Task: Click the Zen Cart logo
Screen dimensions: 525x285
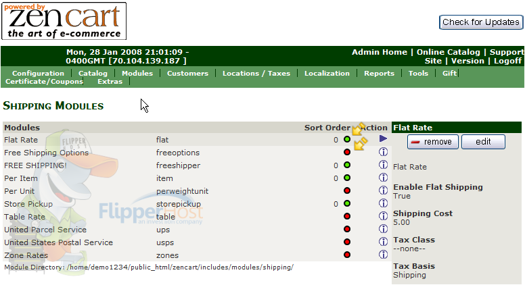Action: 64,21
